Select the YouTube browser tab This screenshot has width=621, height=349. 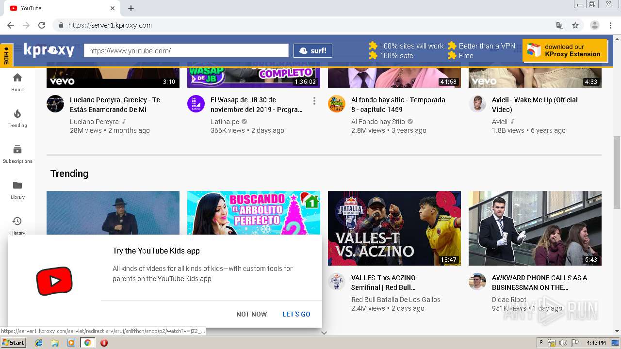point(62,8)
